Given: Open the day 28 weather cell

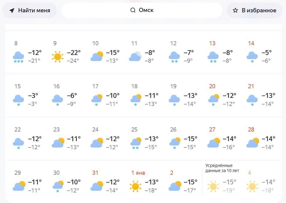Looking at the screenshot, I should 260,139.
